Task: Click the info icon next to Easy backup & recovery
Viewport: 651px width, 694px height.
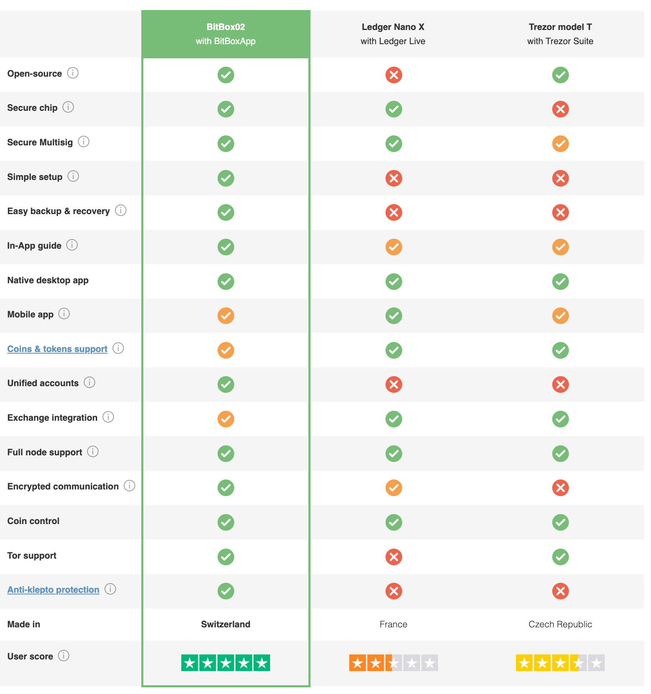Action: (x=121, y=210)
